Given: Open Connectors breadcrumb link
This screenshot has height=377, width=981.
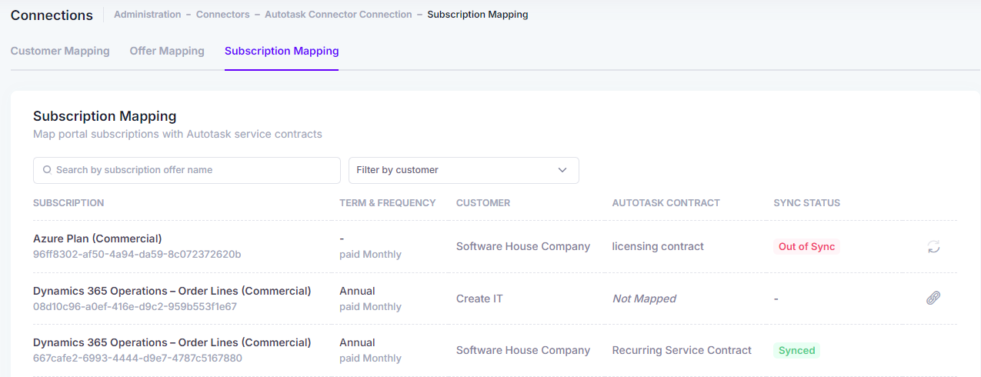Looking at the screenshot, I should [x=223, y=15].
